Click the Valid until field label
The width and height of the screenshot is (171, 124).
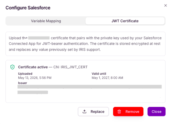click(x=99, y=74)
